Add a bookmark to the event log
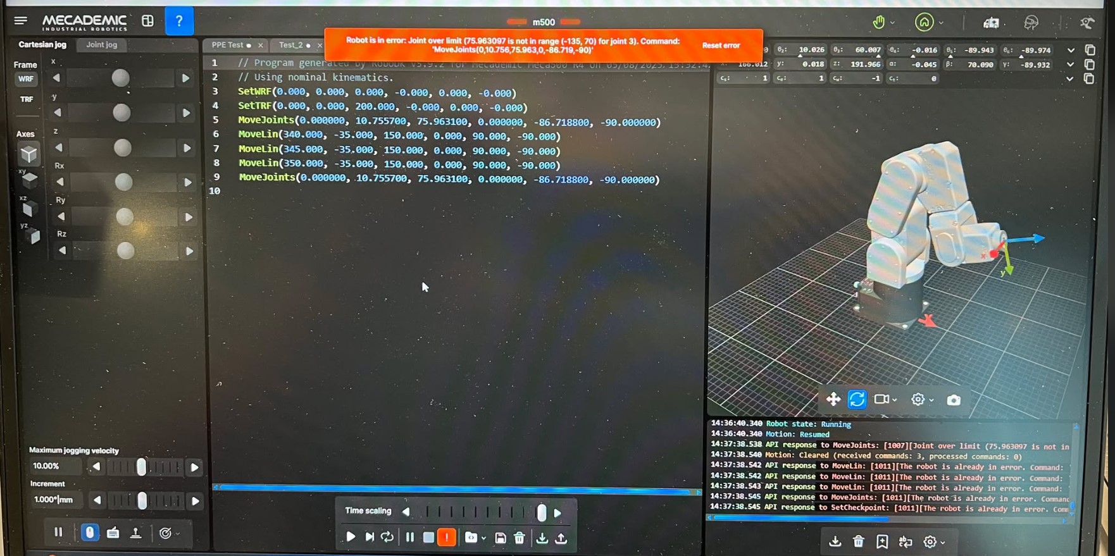1115x556 pixels. (x=881, y=541)
